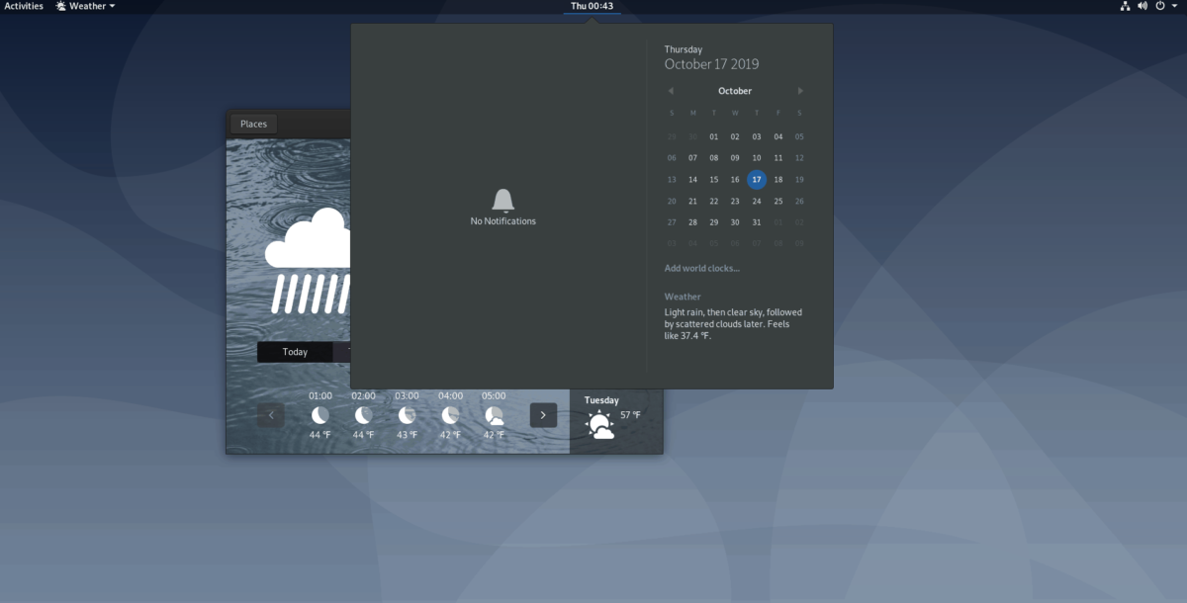Expand the system menu chevron in the top bar
Viewport: 1187px width, 603px height.
pos(1176,6)
